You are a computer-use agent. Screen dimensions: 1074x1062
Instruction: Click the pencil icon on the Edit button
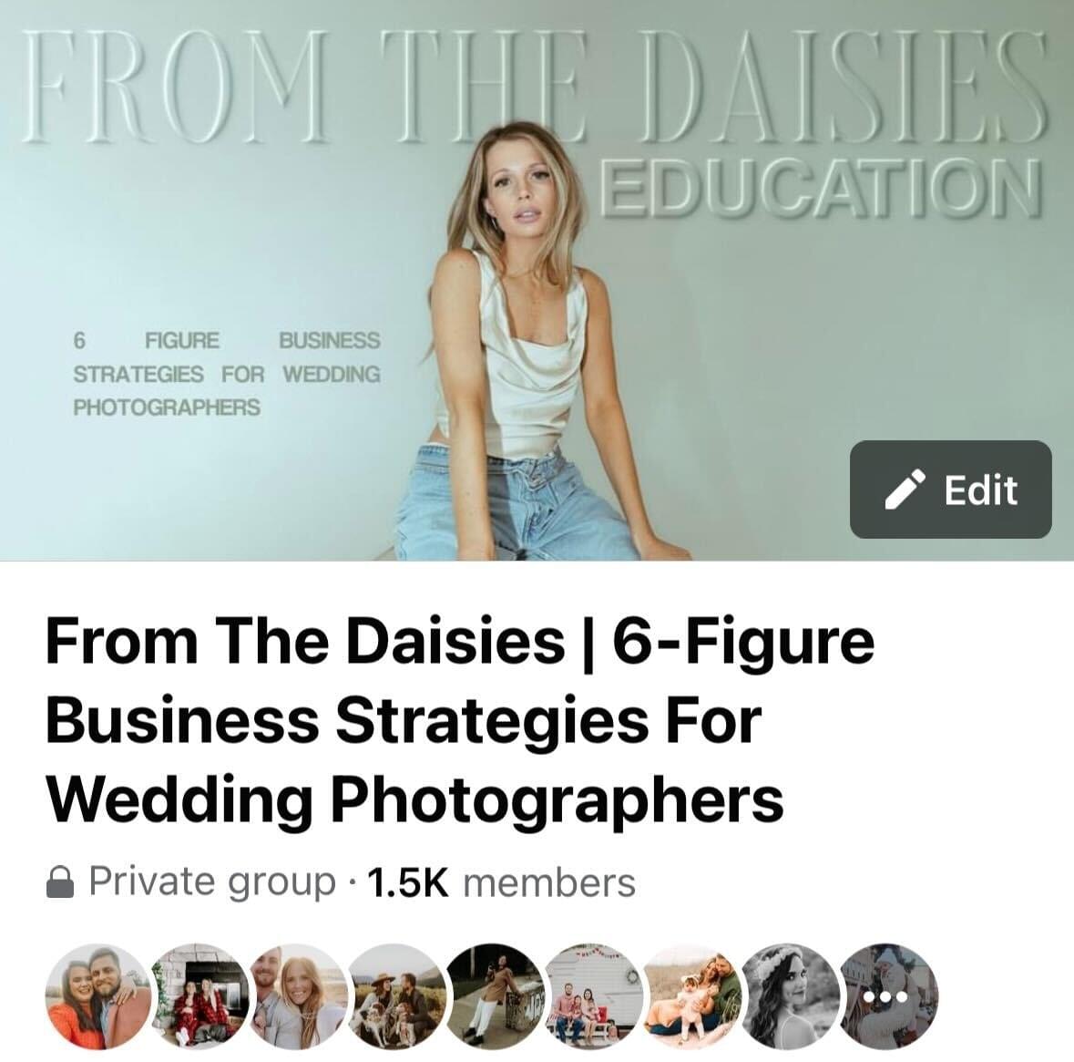(905, 490)
